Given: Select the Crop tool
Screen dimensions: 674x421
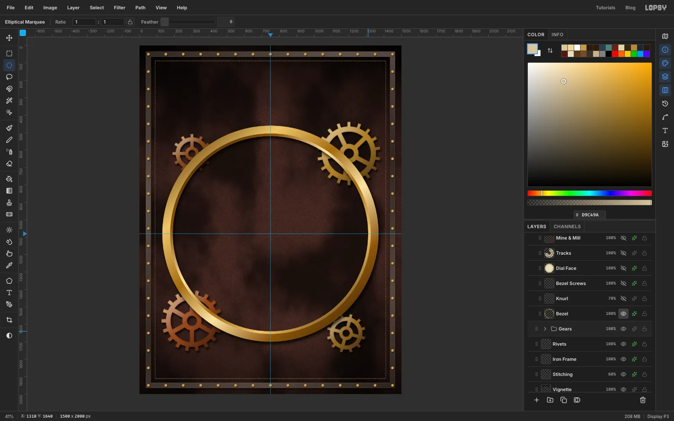Looking at the screenshot, I should (9, 320).
